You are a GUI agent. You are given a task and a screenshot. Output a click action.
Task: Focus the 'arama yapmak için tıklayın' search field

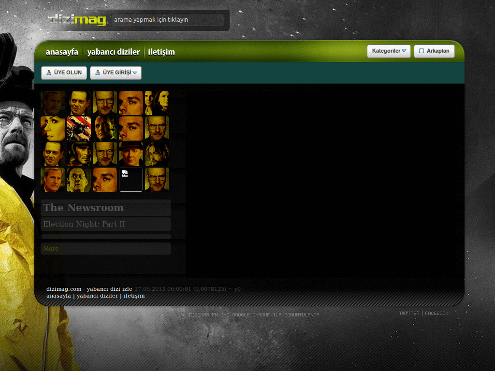(x=168, y=19)
